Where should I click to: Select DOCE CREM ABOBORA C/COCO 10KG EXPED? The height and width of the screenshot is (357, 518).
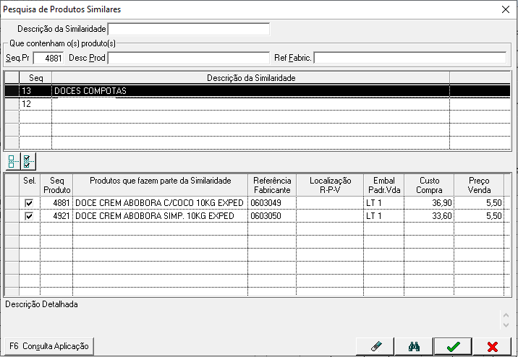coord(160,203)
